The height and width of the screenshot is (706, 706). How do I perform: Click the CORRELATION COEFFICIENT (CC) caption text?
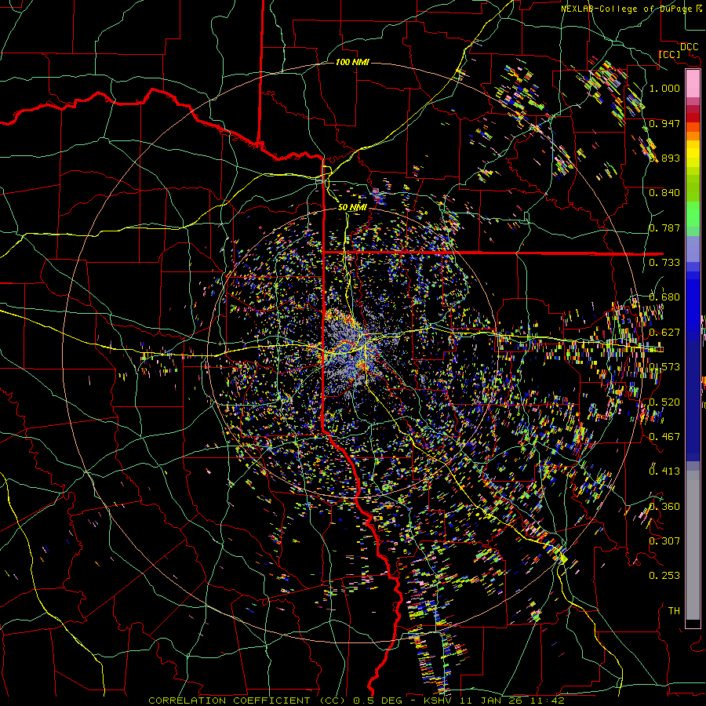[x=247, y=701]
